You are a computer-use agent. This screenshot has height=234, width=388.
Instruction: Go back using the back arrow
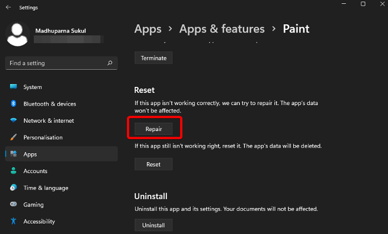(x=8, y=7)
